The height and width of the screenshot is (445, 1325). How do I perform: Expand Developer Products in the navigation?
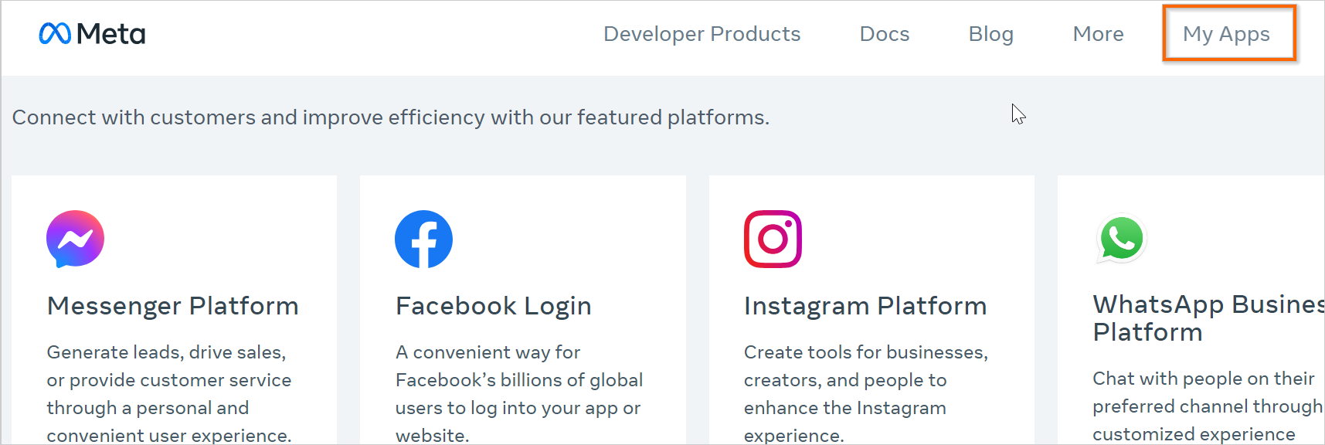tap(702, 34)
